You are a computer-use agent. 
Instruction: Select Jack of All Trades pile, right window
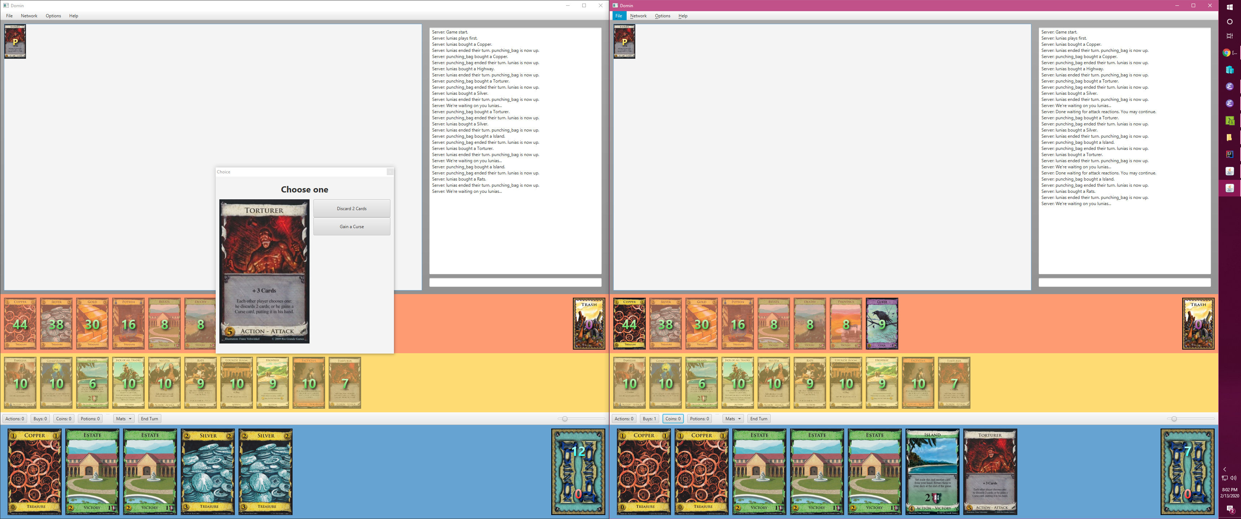(738, 383)
